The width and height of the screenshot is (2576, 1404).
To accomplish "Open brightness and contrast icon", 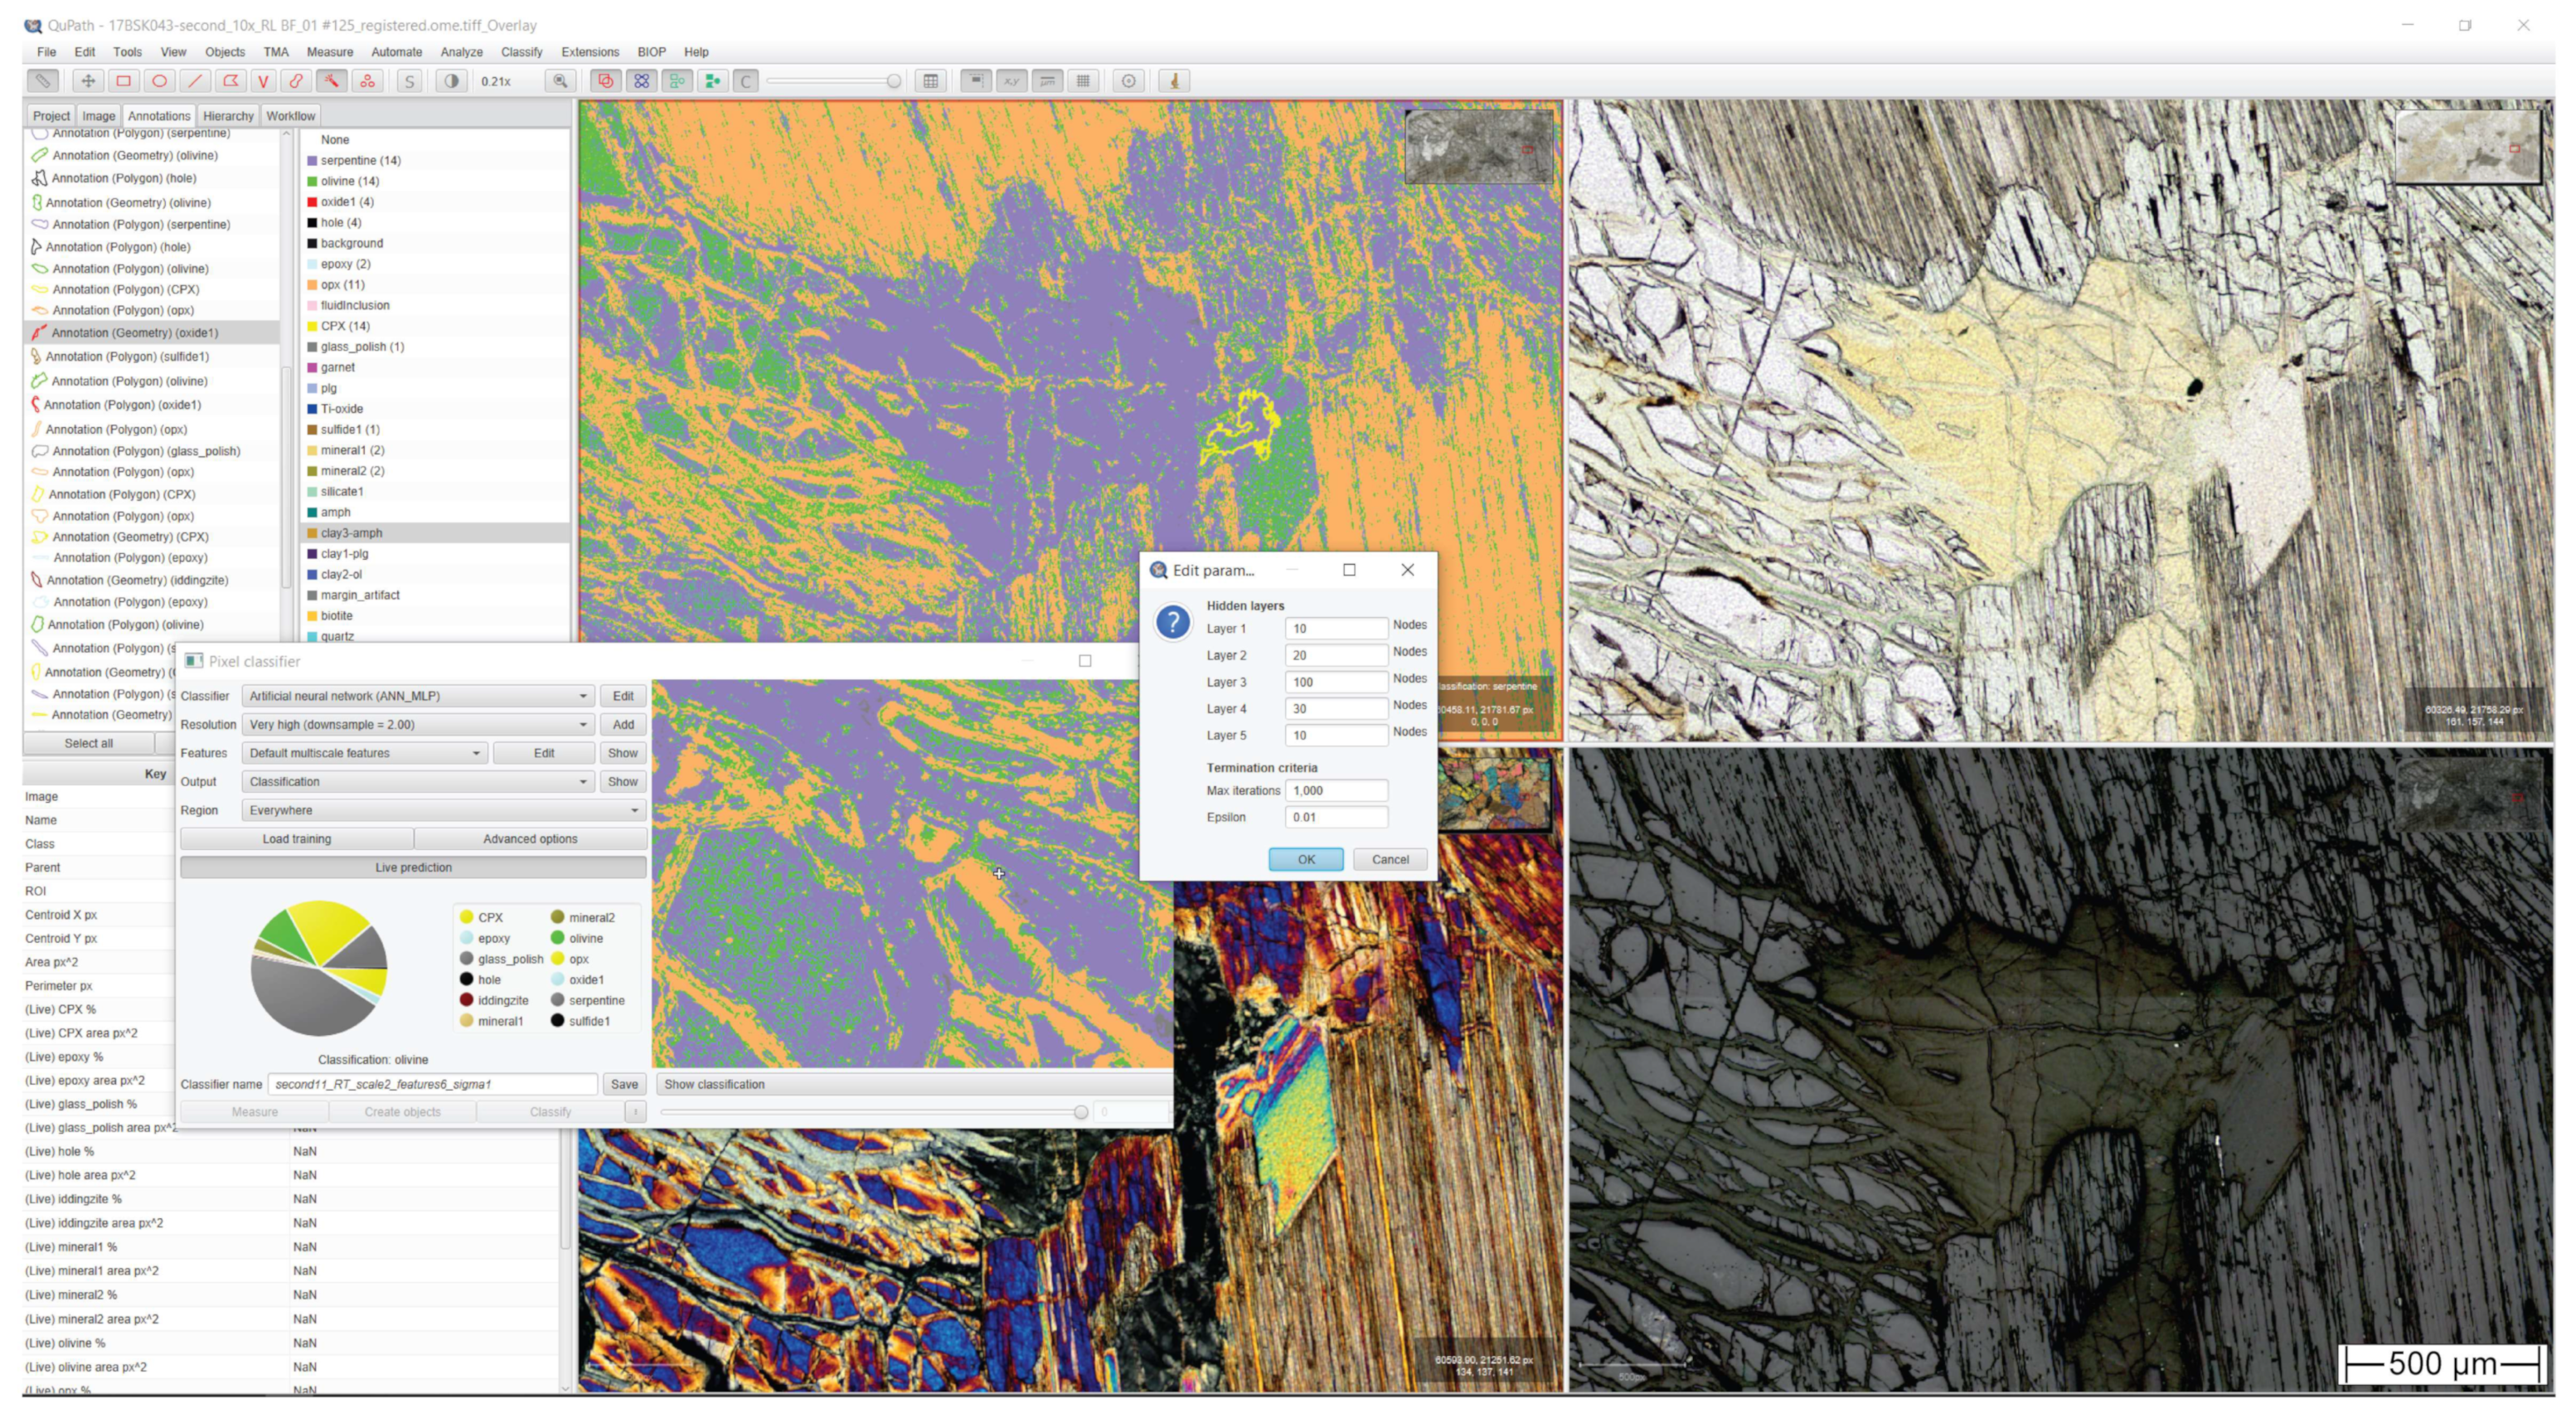I will 451,81.
